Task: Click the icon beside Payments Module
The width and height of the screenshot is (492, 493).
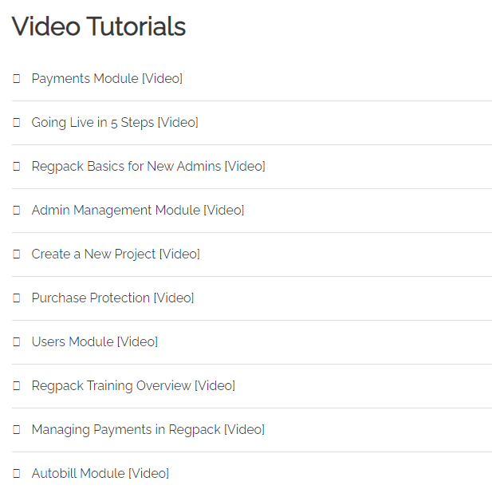Action: (16, 78)
